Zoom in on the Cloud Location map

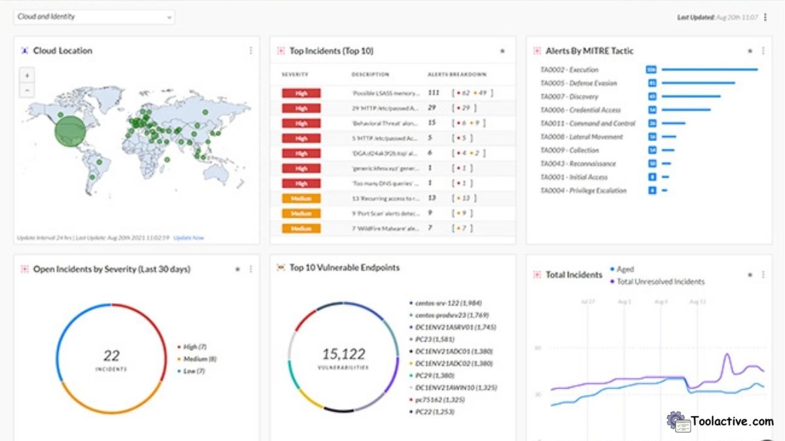tap(27, 76)
